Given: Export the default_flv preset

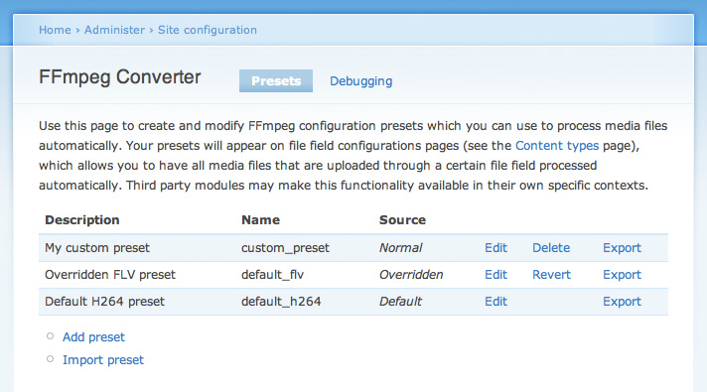Looking at the screenshot, I should 622,275.
